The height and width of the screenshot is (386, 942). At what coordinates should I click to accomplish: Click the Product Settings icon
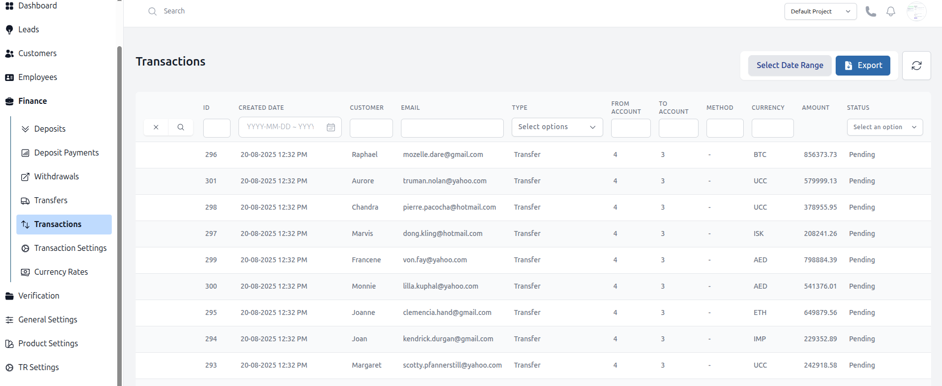(9, 344)
